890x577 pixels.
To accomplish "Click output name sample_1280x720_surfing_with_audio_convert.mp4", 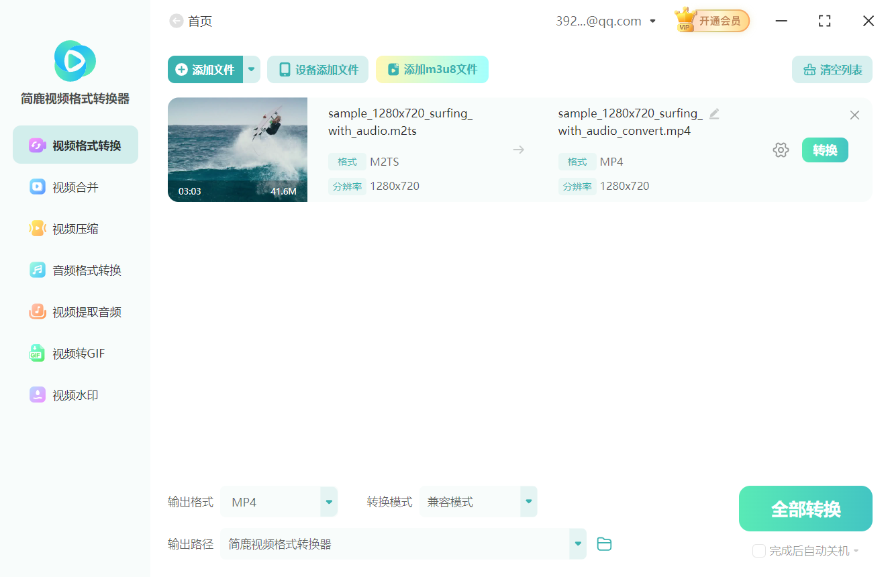I will (630, 122).
